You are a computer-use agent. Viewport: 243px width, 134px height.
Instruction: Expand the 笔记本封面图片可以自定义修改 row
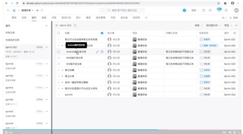tap(62, 88)
